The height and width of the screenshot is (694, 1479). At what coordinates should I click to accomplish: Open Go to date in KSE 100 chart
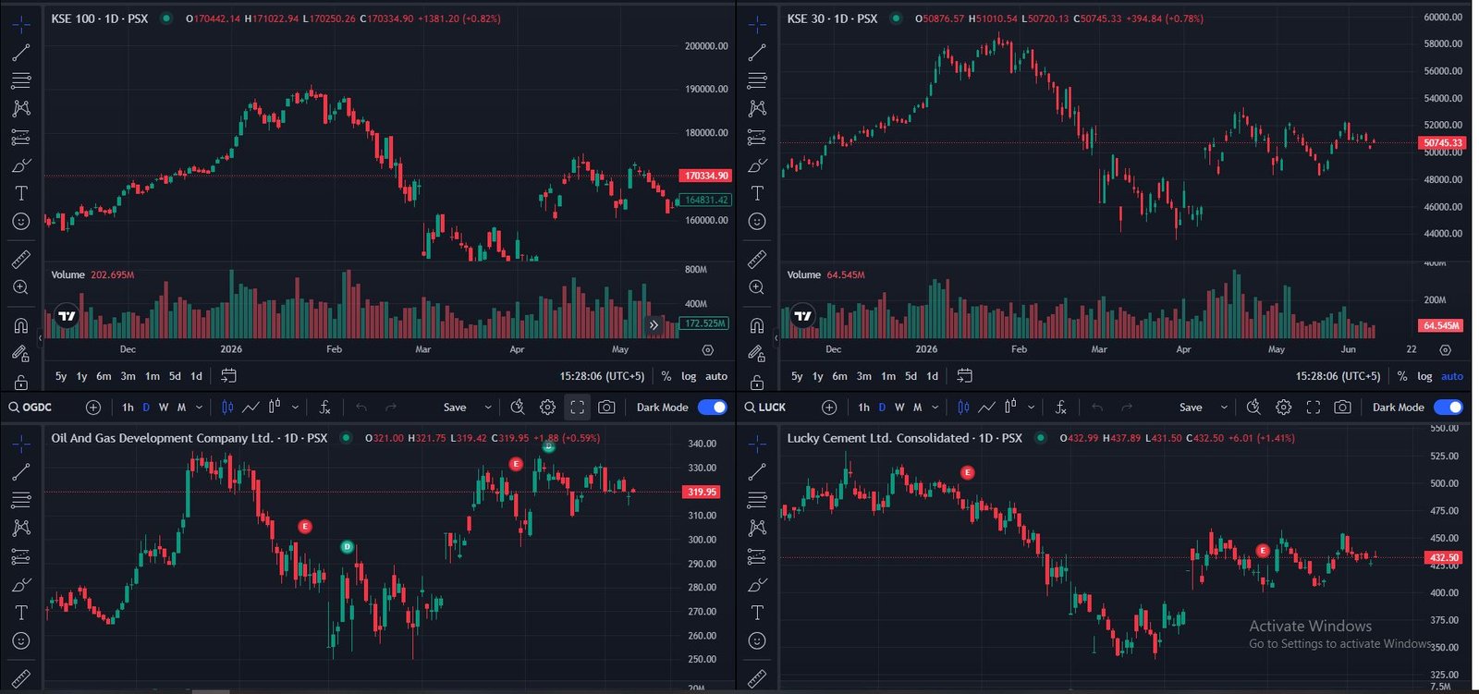coord(228,375)
